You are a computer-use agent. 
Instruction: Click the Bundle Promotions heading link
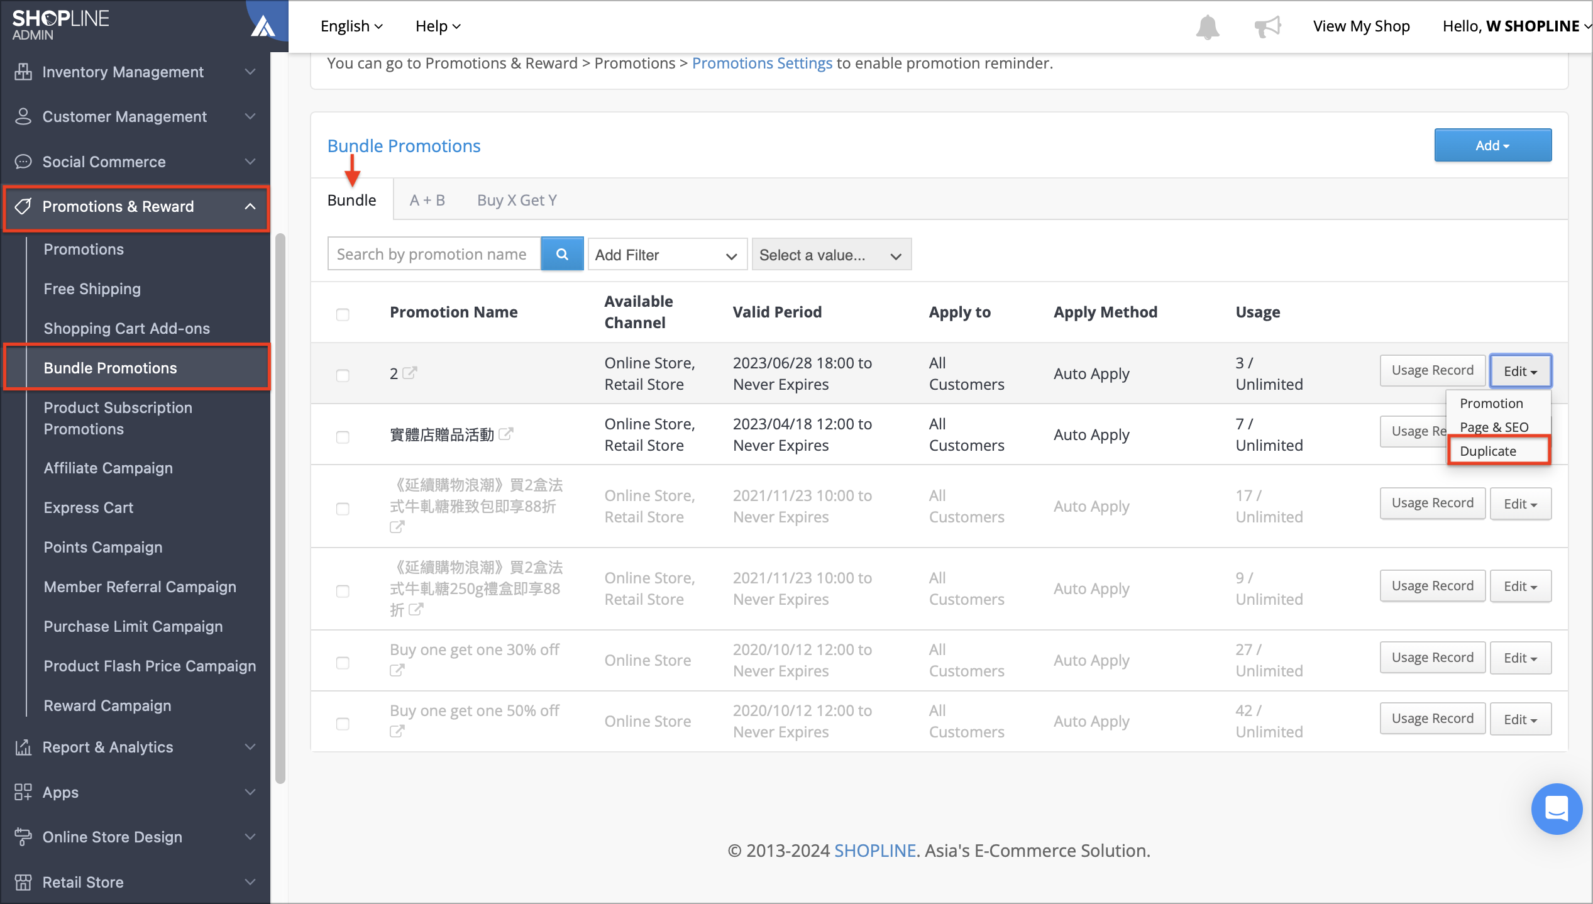[404, 145]
